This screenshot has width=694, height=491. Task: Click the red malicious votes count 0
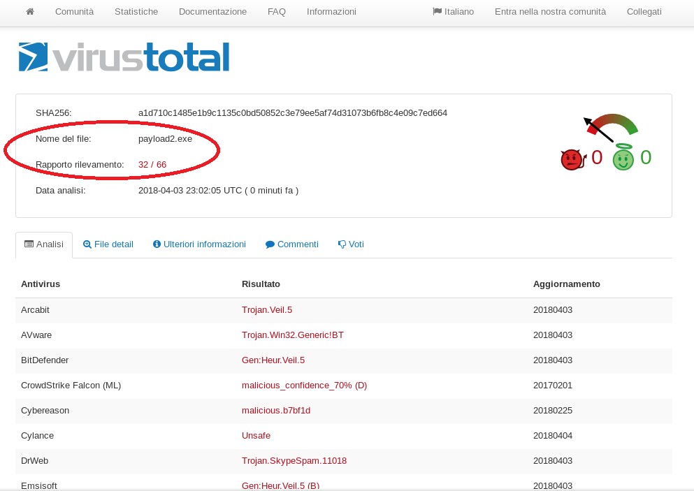(x=597, y=157)
